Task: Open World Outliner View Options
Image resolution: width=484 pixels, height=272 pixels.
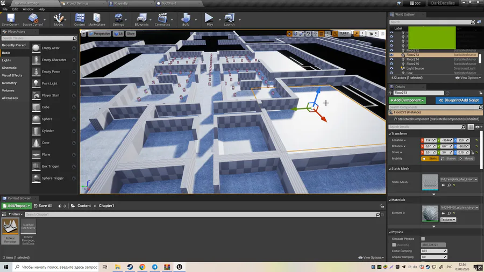Action: (468, 78)
